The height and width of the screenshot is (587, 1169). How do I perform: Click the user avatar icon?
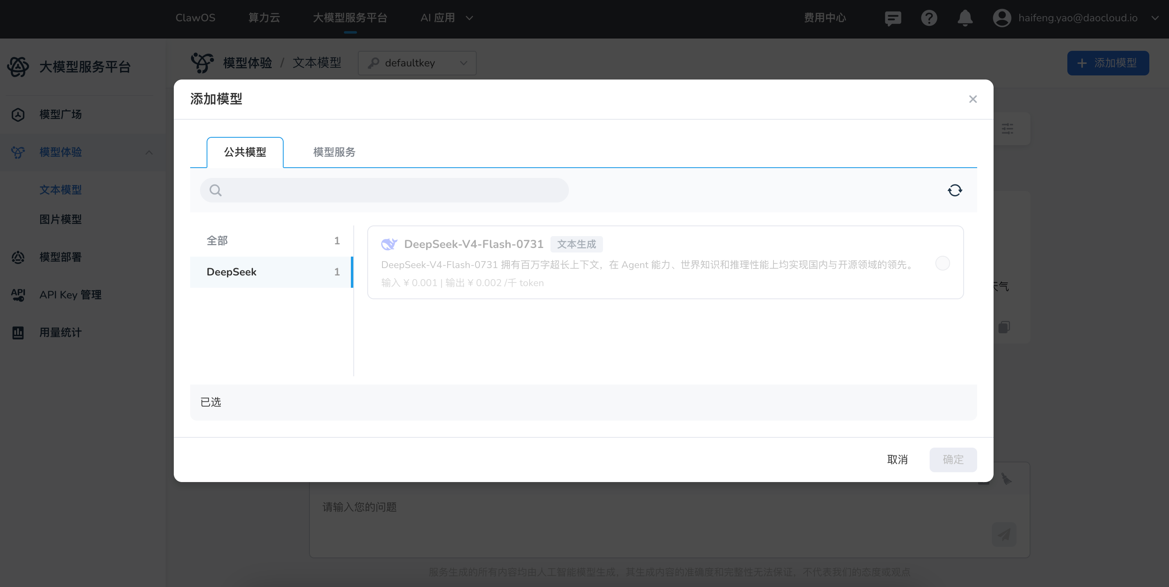[x=1001, y=18]
